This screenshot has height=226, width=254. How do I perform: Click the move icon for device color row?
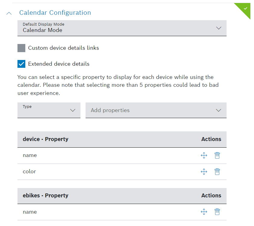pyautogui.click(x=204, y=172)
